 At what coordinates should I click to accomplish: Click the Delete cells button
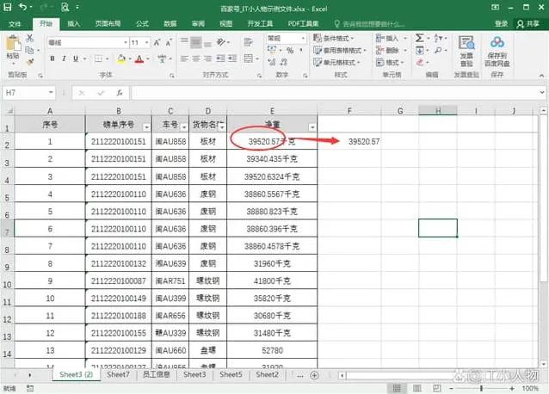click(387, 51)
